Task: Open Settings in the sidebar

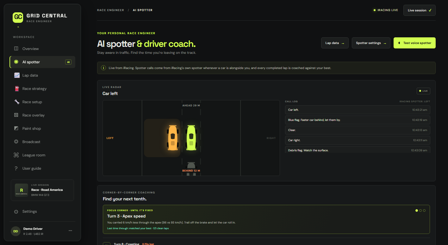Action: [x=42, y=211]
